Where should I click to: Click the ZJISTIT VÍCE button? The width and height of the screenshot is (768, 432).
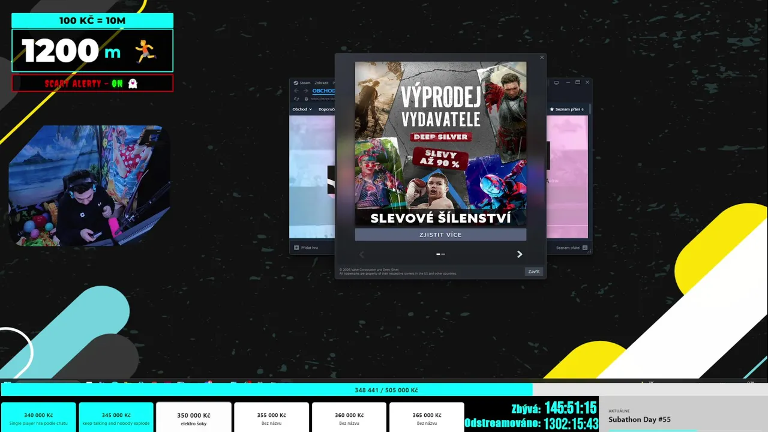point(440,235)
